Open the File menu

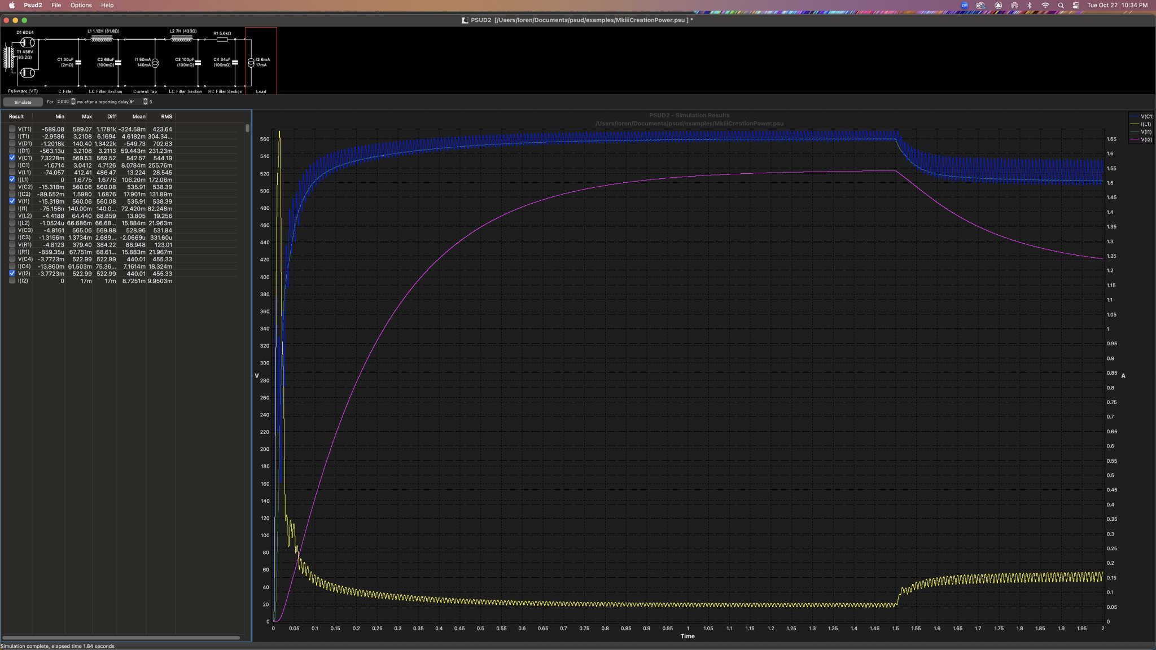click(56, 5)
